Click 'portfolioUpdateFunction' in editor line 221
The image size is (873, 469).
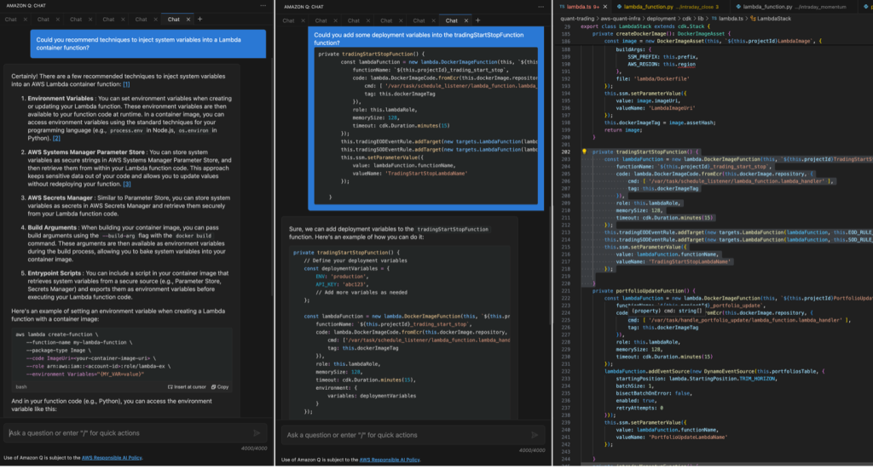click(650, 290)
